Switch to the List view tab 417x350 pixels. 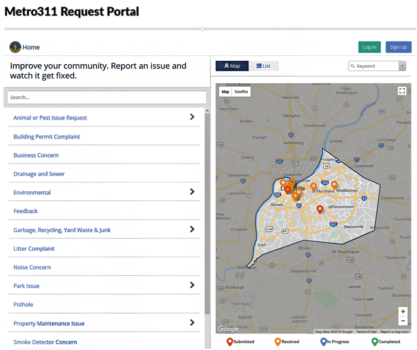(x=263, y=66)
